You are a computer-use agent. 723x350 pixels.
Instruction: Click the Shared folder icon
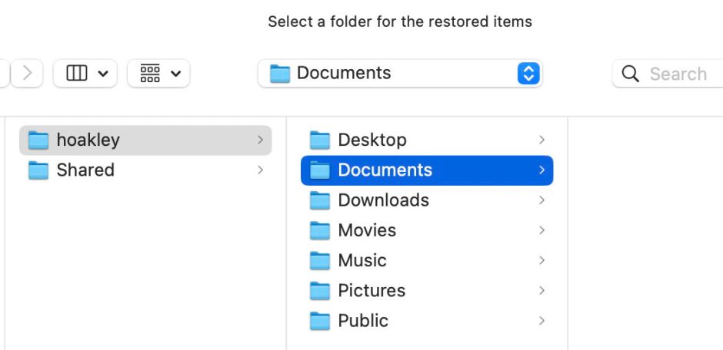38,170
